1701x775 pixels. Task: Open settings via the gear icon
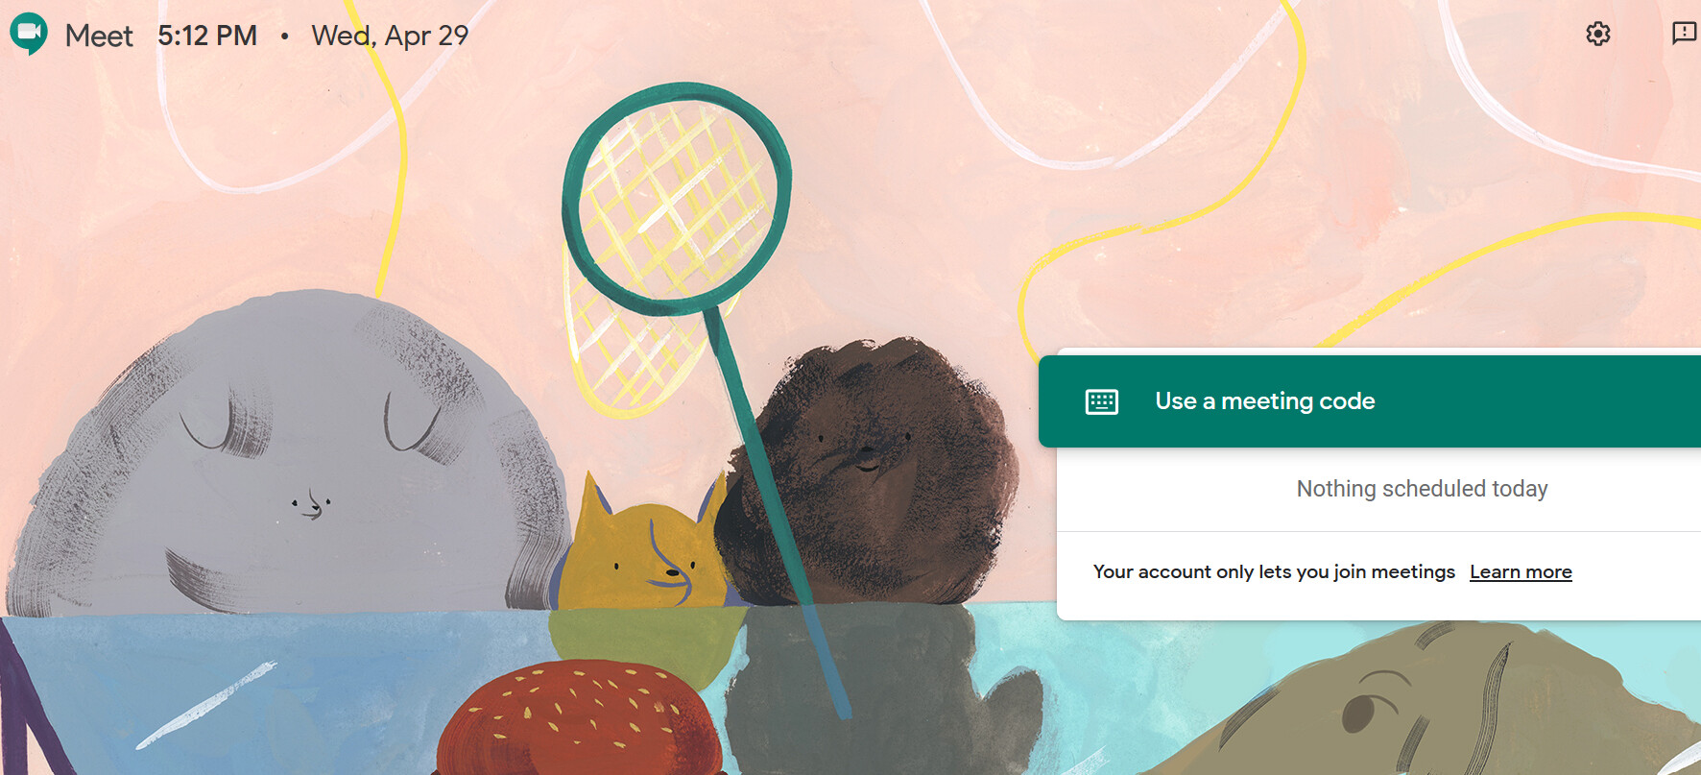(x=1598, y=35)
